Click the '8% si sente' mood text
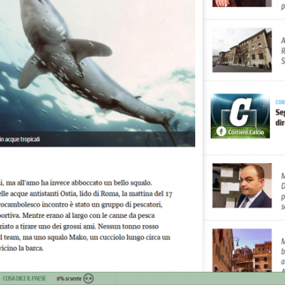 (x=69, y=279)
